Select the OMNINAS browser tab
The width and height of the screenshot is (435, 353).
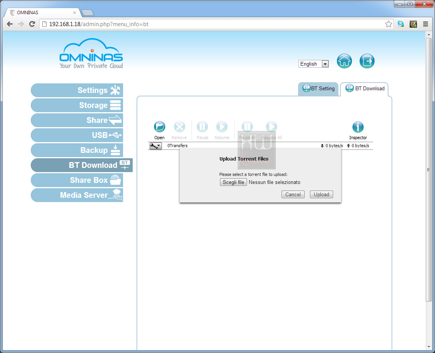[43, 12]
